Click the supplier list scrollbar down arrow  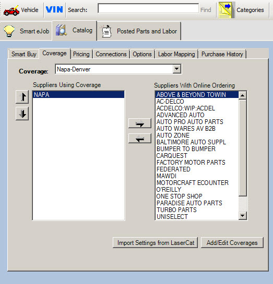[243, 216]
